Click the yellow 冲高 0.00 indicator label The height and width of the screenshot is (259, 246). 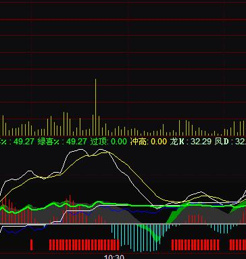point(149,142)
